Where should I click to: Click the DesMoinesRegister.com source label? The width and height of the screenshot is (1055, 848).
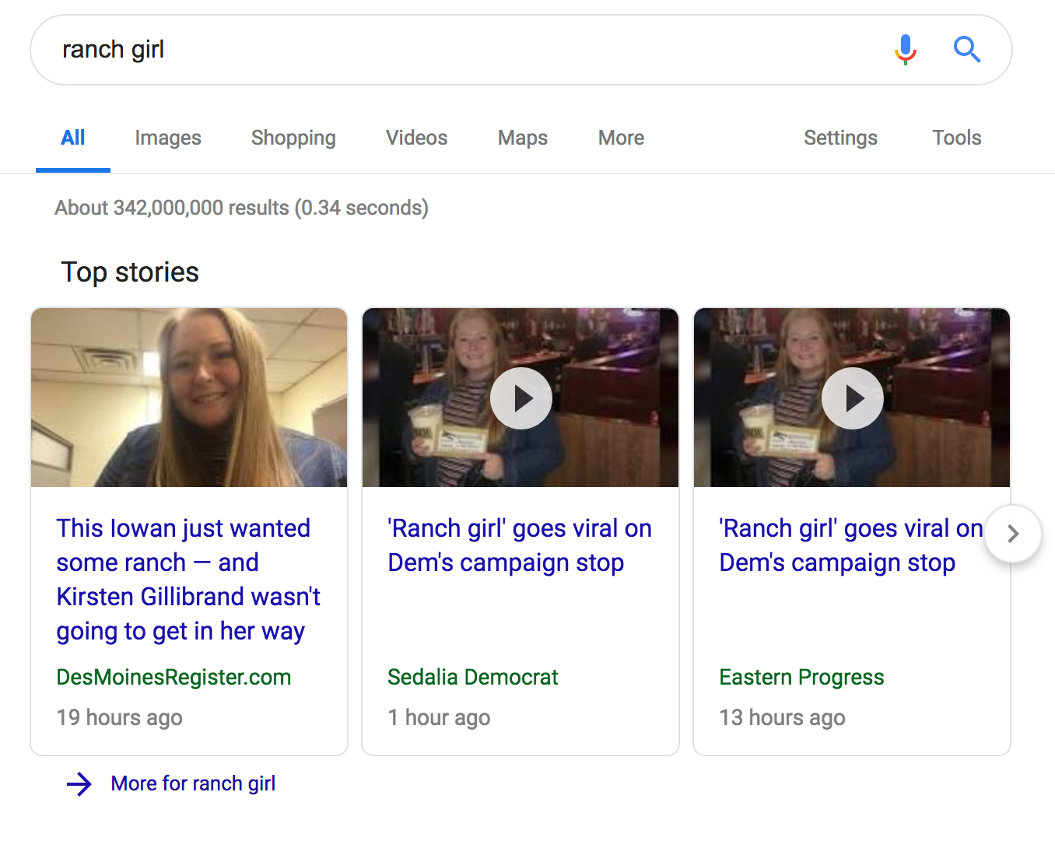pos(173,678)
